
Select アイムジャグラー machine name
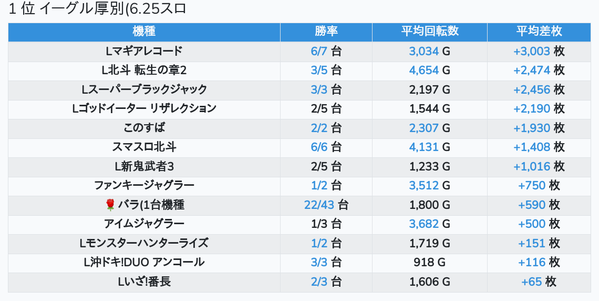pyautogui.click(x=144, y=224)
